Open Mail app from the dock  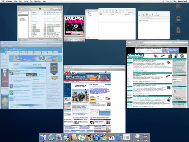click(x=59, y=137)
